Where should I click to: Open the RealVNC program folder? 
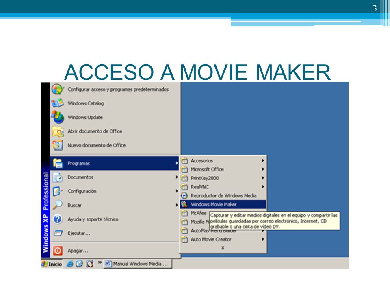223,187
